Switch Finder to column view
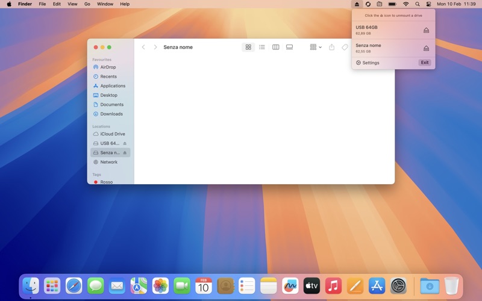The width and height of the screenshot is (482, 301). point(276,47)
